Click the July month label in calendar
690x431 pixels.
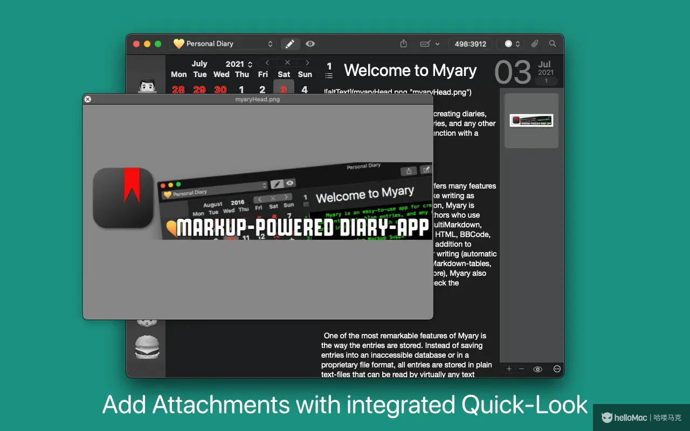(199, 64)
